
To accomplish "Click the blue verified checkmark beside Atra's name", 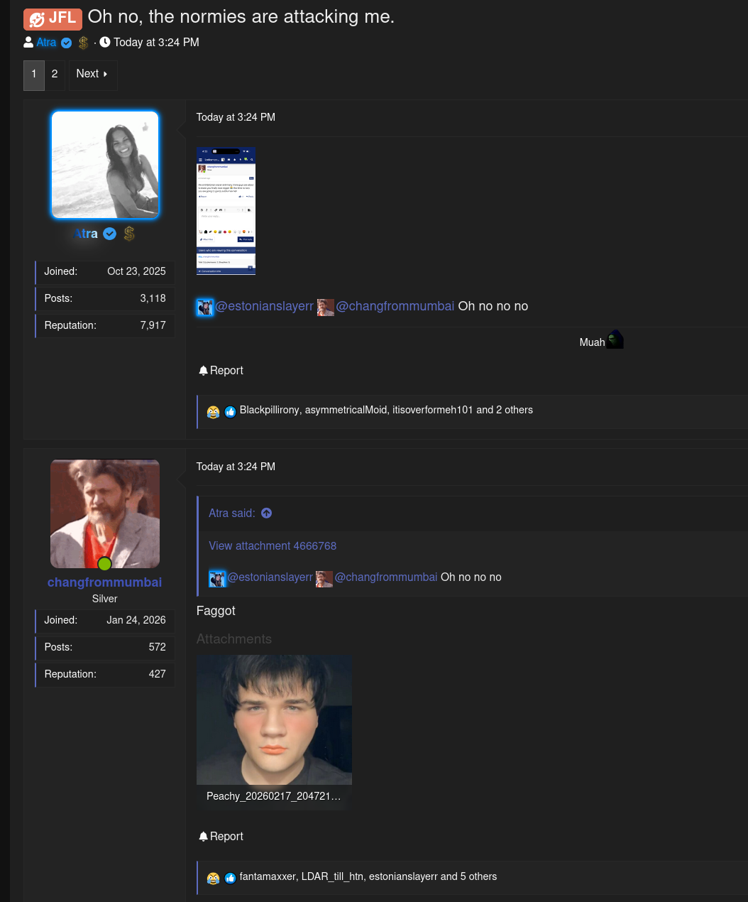I will (66, 43).
